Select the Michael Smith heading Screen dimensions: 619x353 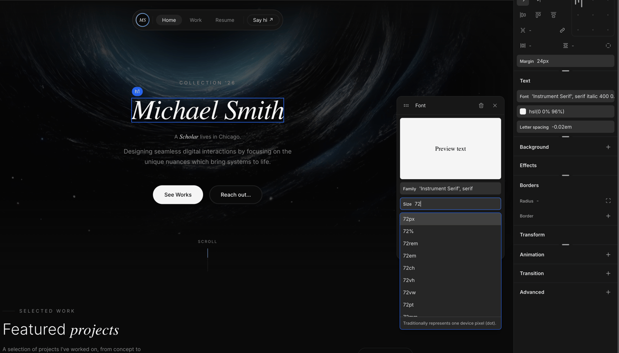point(207,110)
